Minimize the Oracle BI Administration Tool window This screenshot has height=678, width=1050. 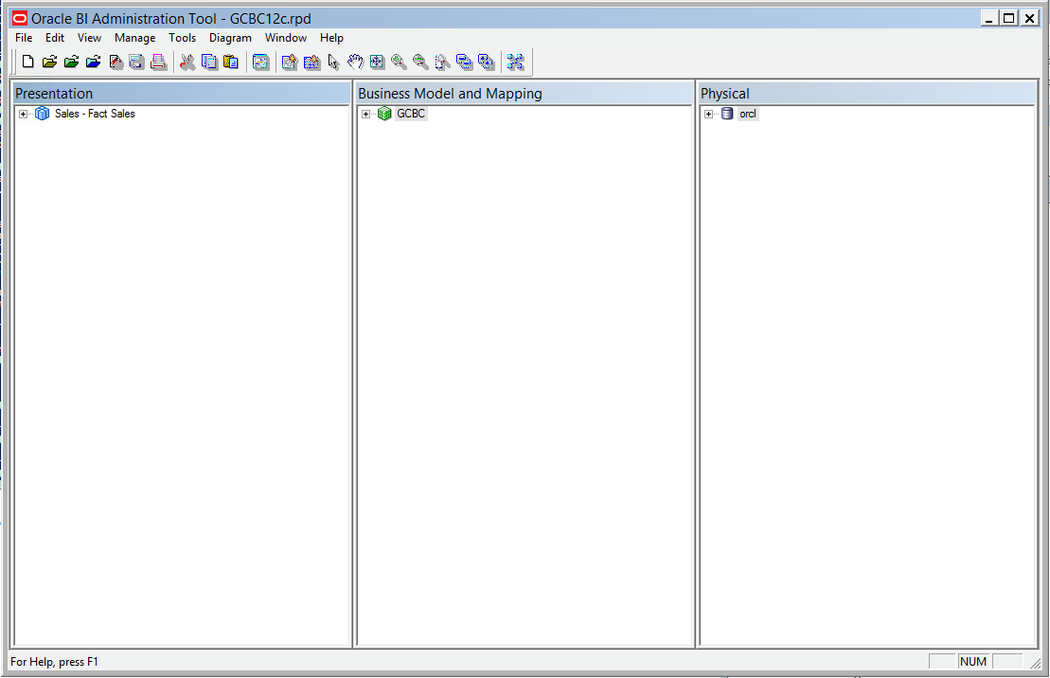click(988, 18)
